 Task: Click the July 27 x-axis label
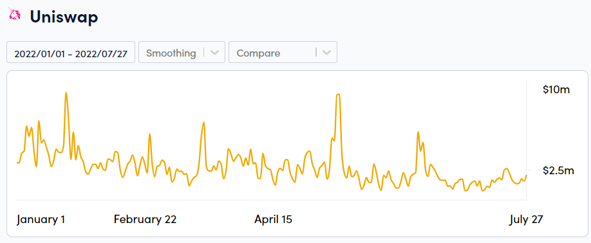point(526,219)
